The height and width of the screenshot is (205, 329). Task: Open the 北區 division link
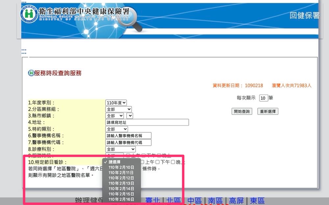(x=173, y=201)
